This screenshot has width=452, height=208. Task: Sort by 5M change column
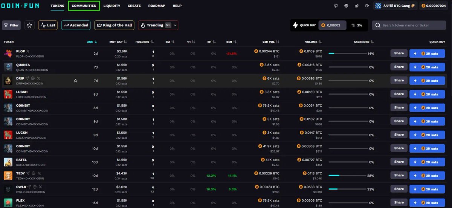pos(170,42)
